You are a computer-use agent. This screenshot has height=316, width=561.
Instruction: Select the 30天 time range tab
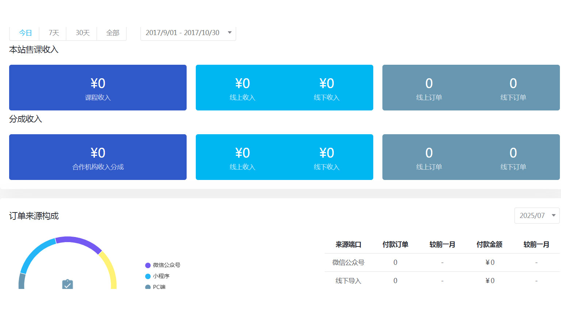[83, 33]
